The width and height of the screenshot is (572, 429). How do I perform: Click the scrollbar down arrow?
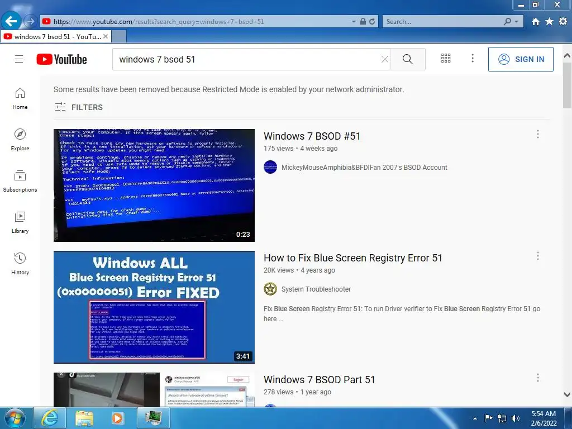567,394
